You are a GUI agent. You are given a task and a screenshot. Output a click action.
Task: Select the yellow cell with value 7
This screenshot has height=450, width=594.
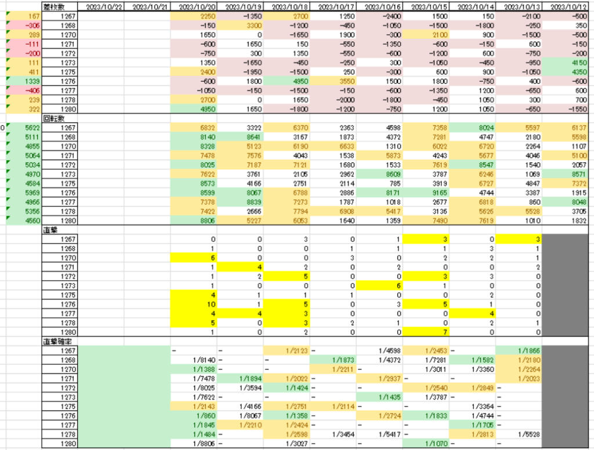pos(426,332)
